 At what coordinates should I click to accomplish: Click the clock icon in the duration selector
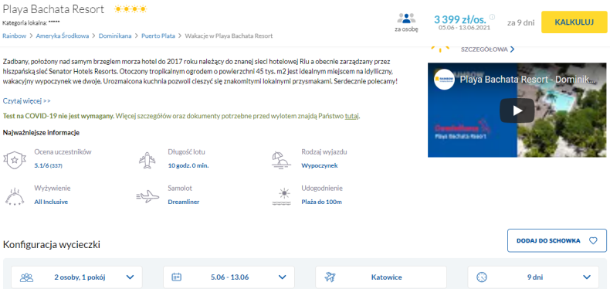click(x=482, y=277)
